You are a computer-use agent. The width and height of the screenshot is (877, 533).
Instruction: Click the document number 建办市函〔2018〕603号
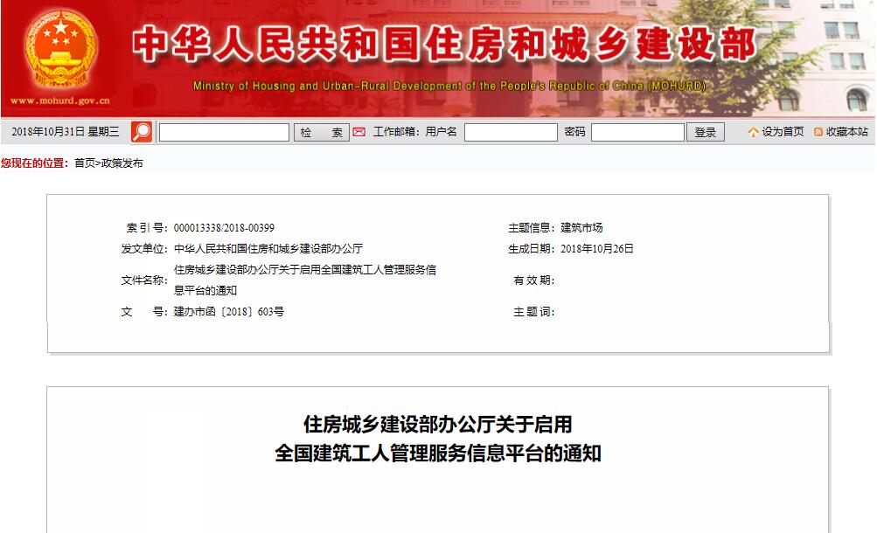tap(229, 312)
